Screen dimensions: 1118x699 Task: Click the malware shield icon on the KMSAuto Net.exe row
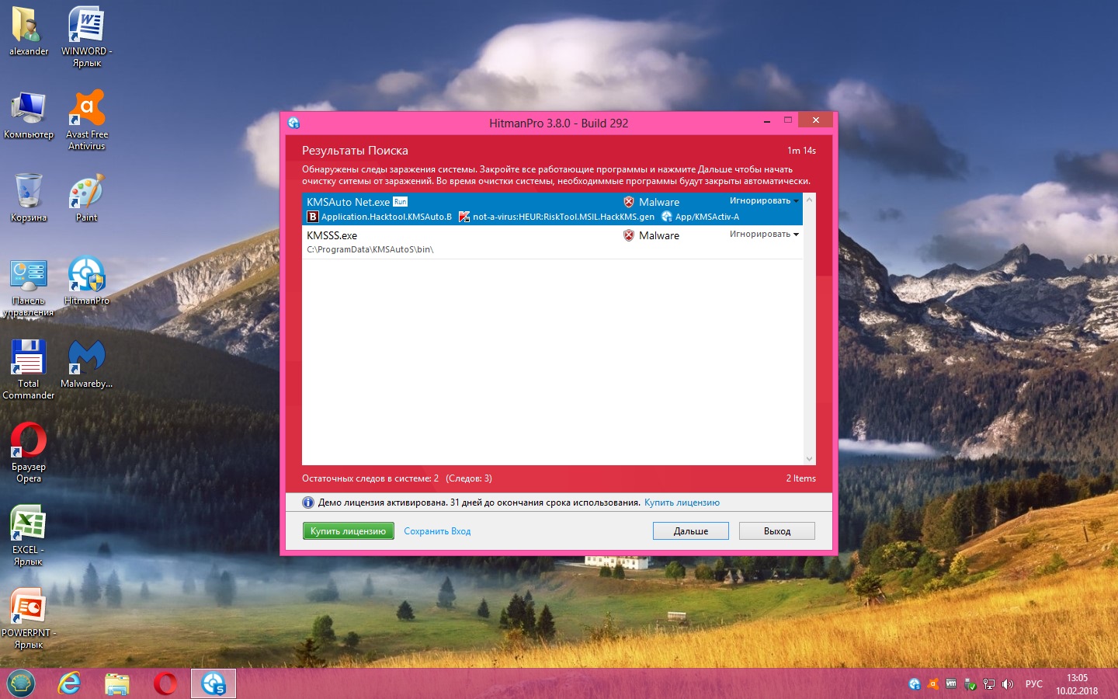[629, 202]
